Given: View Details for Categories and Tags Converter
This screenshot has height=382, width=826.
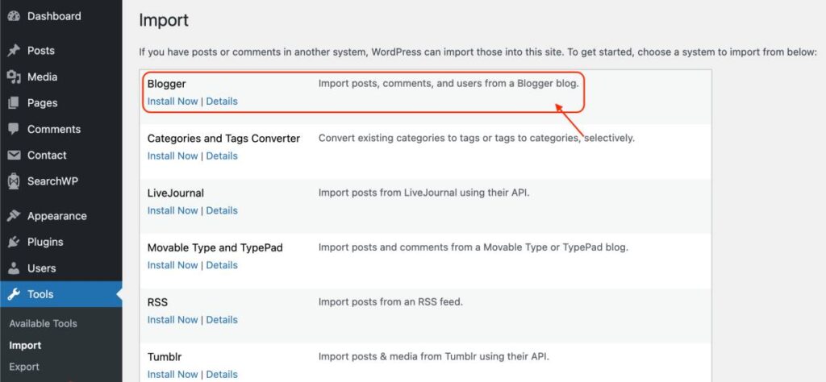Looking at the screenshot, I should (222, 156).
